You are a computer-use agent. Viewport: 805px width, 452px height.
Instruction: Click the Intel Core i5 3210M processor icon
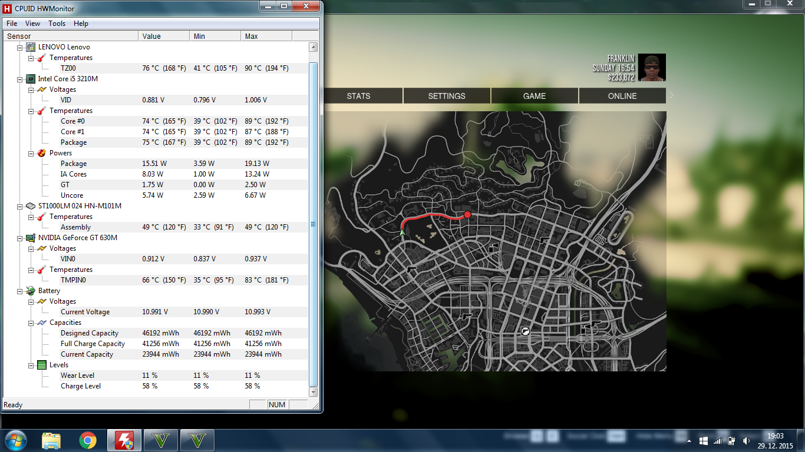(31, 79)
